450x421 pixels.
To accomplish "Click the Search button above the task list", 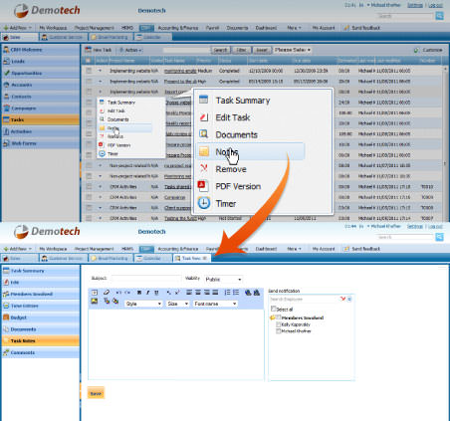I will [220, 50].
